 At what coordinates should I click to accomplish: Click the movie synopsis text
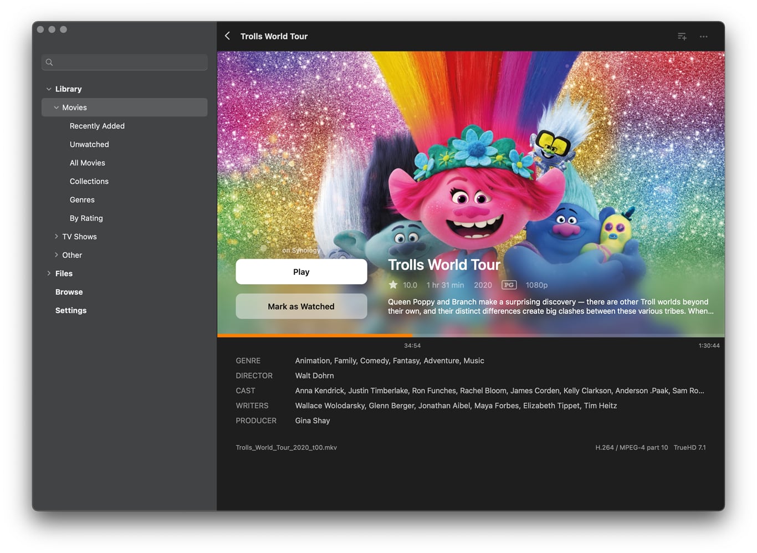click(x=551, y=306)
